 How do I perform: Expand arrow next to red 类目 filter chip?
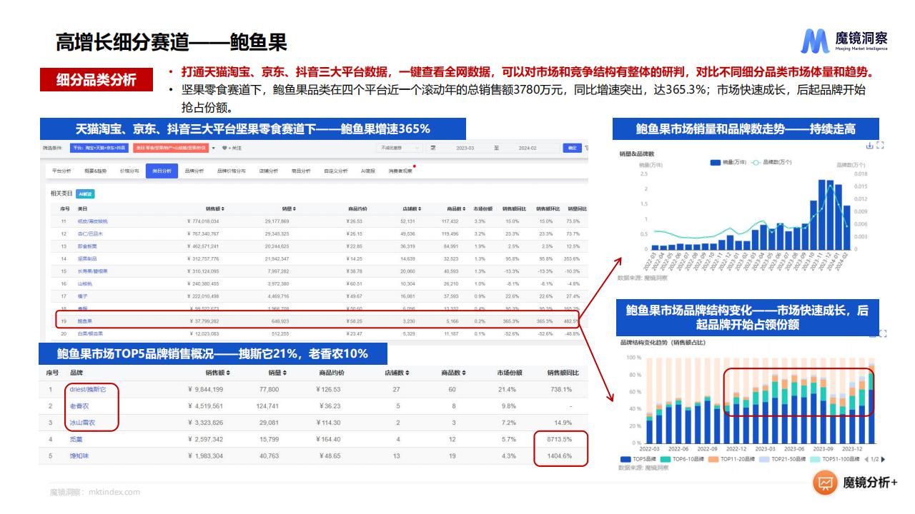coord(213,148)
